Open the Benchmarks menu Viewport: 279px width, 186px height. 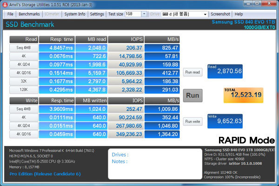(29, 14)
